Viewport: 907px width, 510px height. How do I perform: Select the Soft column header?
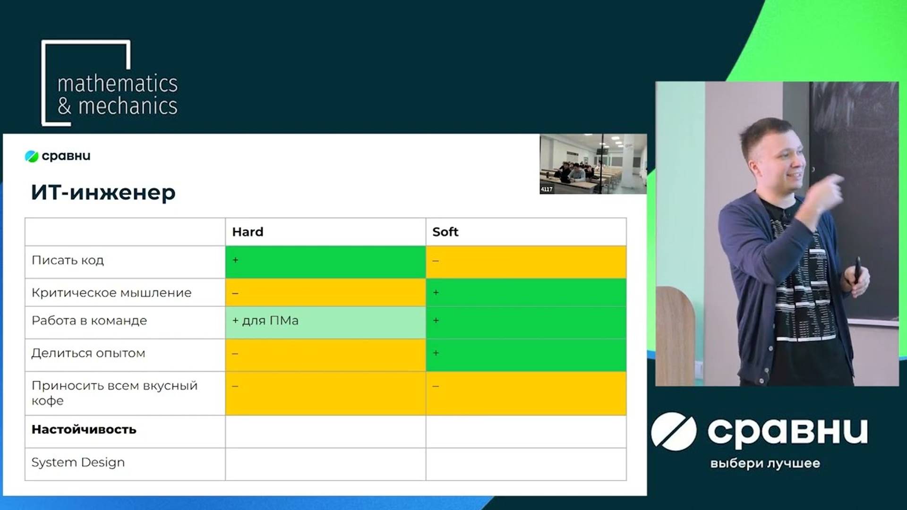(x=445, y=232)
